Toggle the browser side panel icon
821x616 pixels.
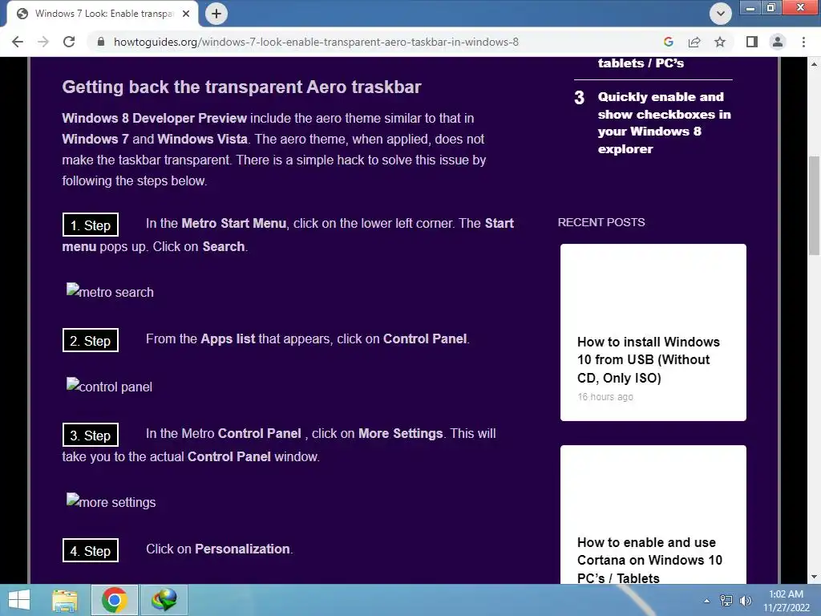pyautogui.click(x=752, y=42)
